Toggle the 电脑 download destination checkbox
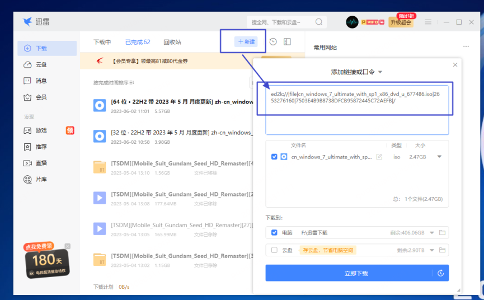Screen dimensions: 484x300 click(x=274, y=232)
